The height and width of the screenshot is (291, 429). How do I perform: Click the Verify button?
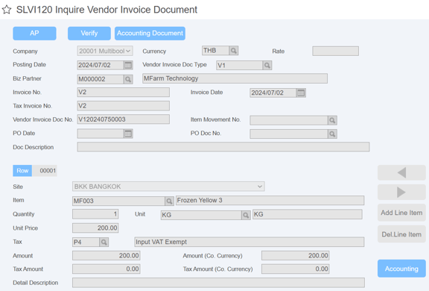89,34
